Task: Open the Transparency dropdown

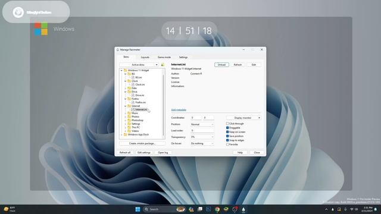Action: click(202, 137)
